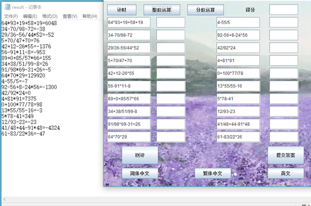
Task: Click the answer field for 42/92*24
Action: [x=283, y=48]
